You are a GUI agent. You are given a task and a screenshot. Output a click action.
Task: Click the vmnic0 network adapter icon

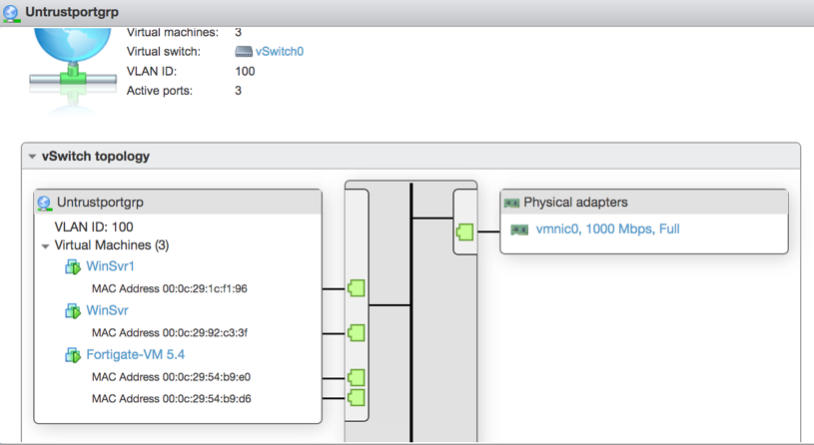point(519,229)
